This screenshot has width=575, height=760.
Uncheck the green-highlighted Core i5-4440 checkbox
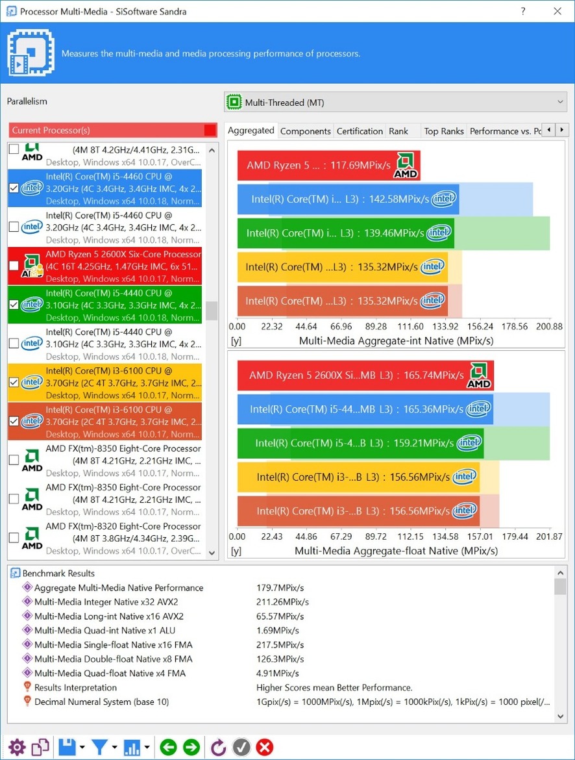click(x=14, y=305)
